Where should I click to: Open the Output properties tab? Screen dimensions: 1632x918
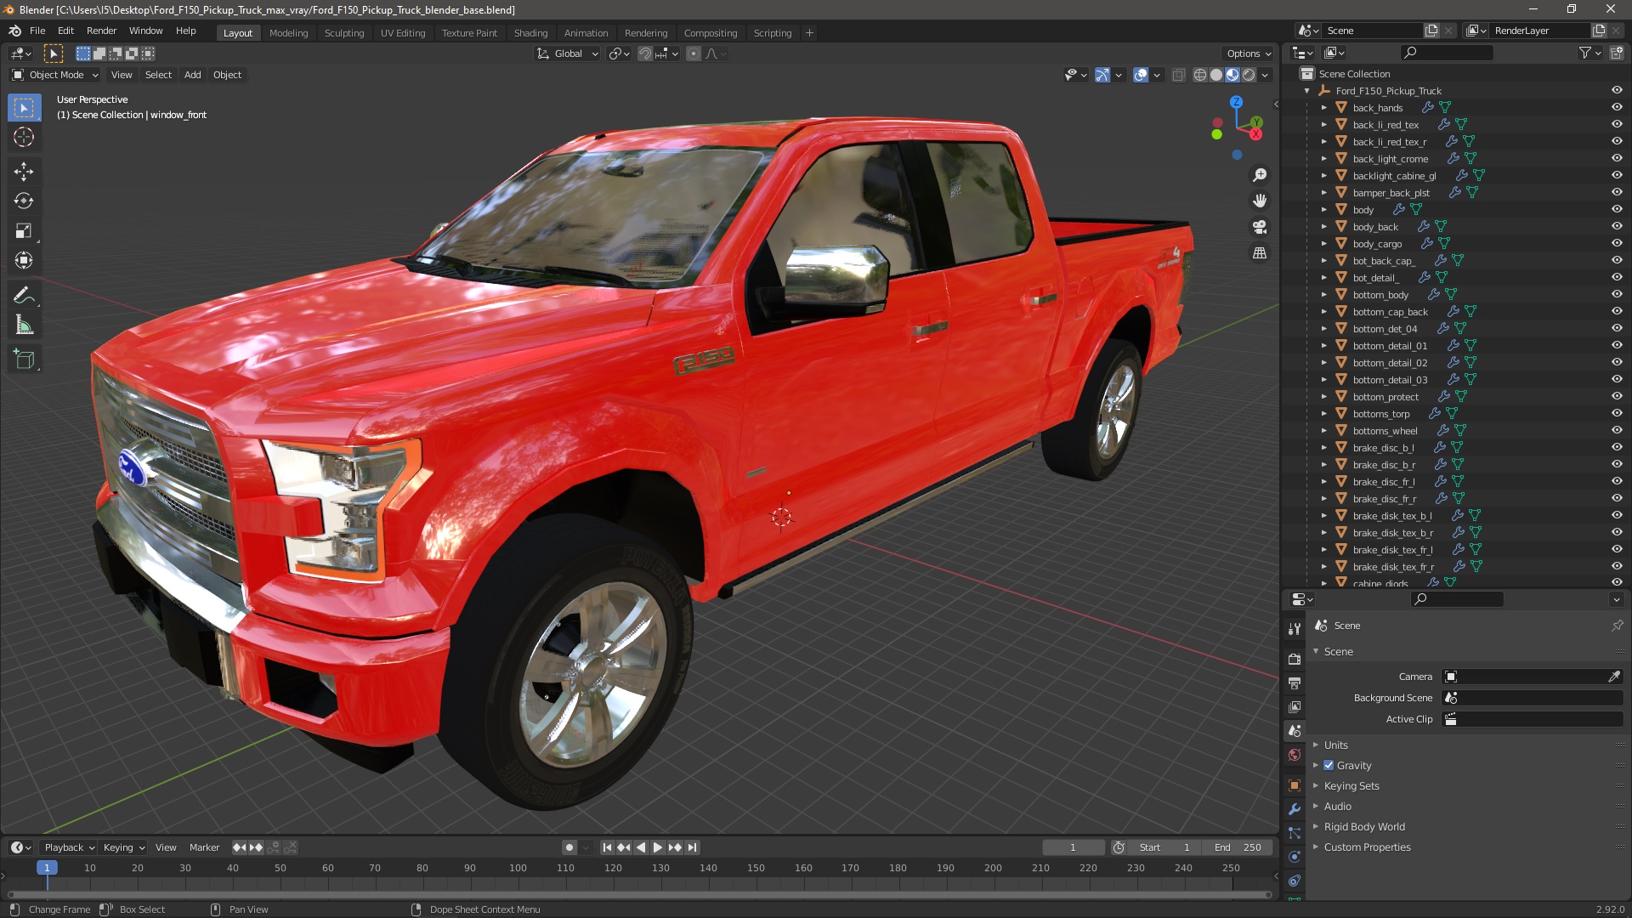tap(1295, 683)
